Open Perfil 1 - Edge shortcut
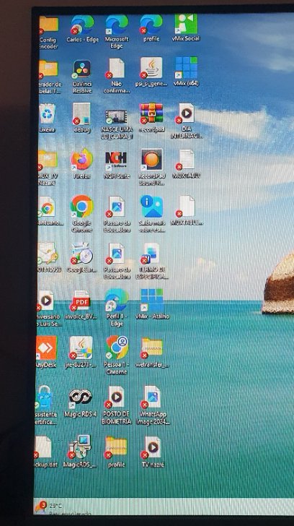This screenshot has width=294, height=526. [x=116, y=308]
